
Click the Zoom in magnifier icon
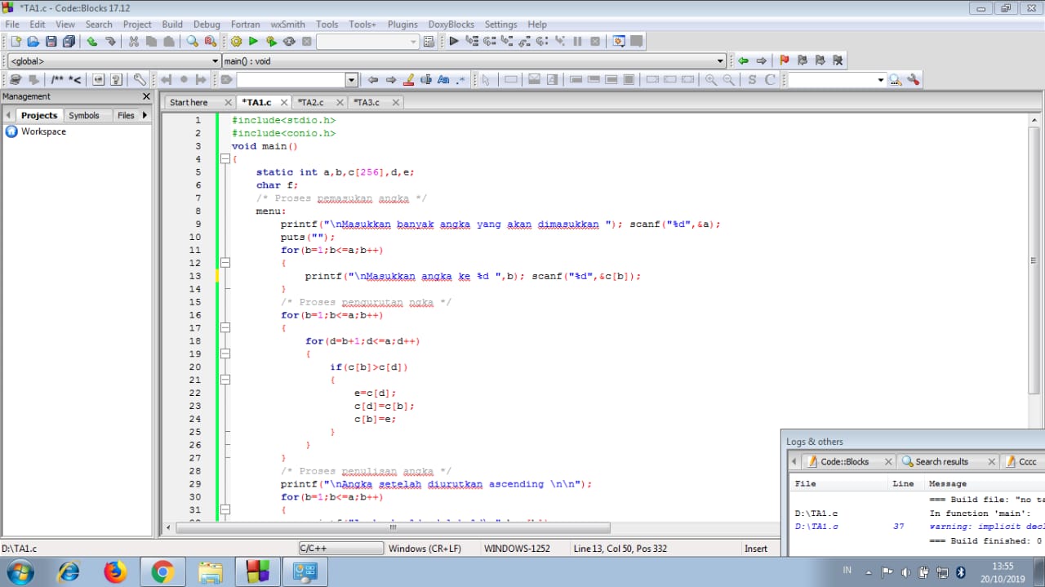click(x=711, y=80)
